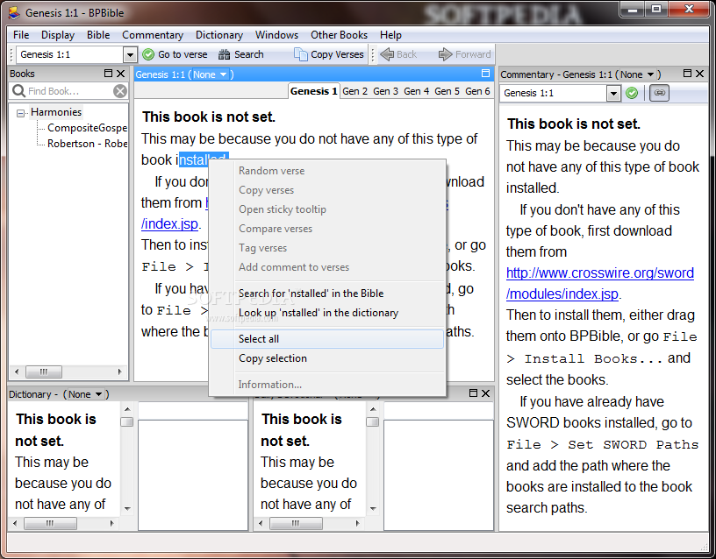Click the Commentary Genesis 1:1 reference field
Viewport: 716px width, 559px height.
tap(554, 93)
